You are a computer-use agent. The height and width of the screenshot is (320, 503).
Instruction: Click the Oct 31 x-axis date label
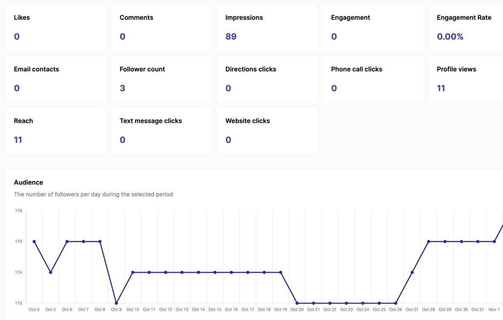[477, 309]
